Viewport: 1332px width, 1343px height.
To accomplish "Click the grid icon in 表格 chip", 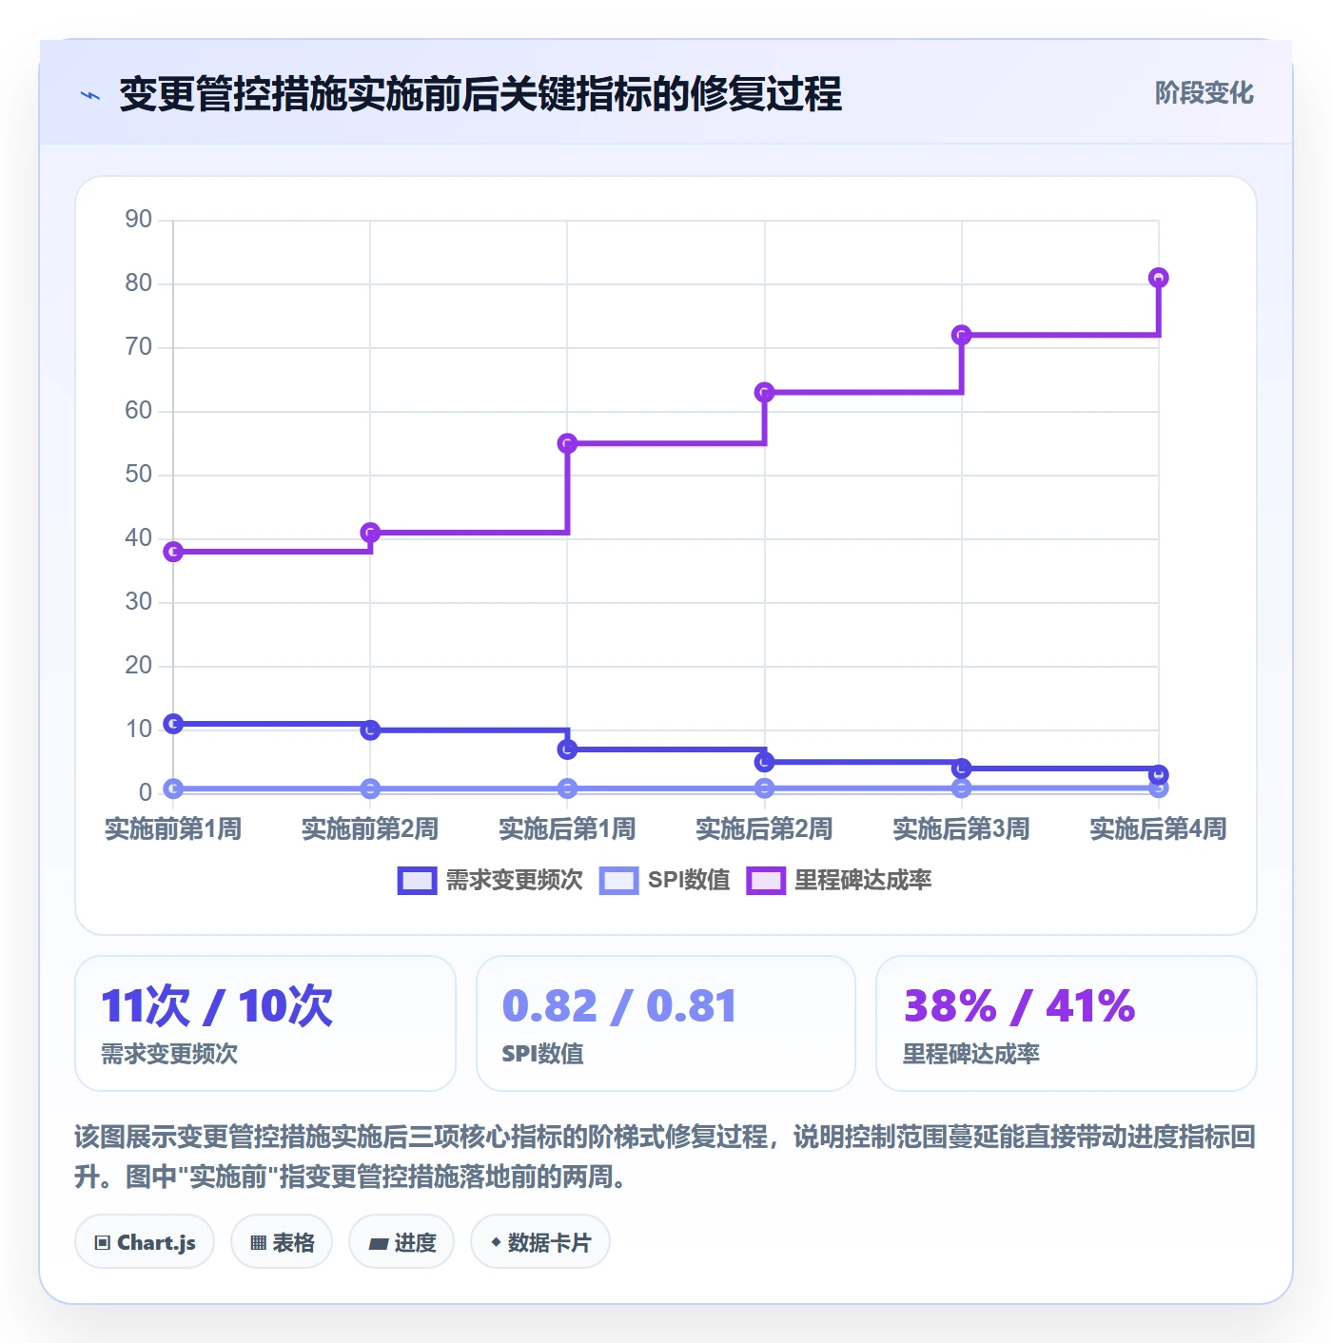I will point(258,1242).
